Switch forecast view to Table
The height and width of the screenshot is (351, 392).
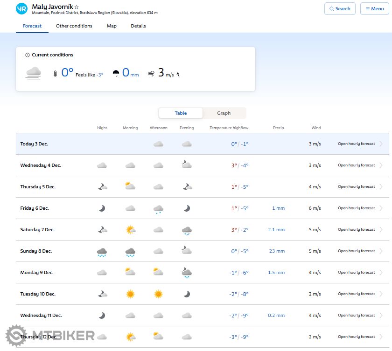(x=181, y=113)
